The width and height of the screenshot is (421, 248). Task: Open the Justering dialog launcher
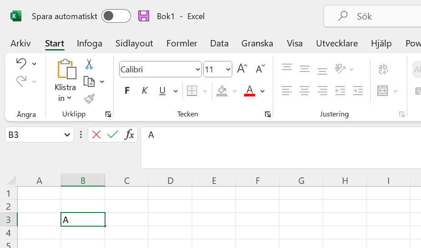tap(401, 115)
